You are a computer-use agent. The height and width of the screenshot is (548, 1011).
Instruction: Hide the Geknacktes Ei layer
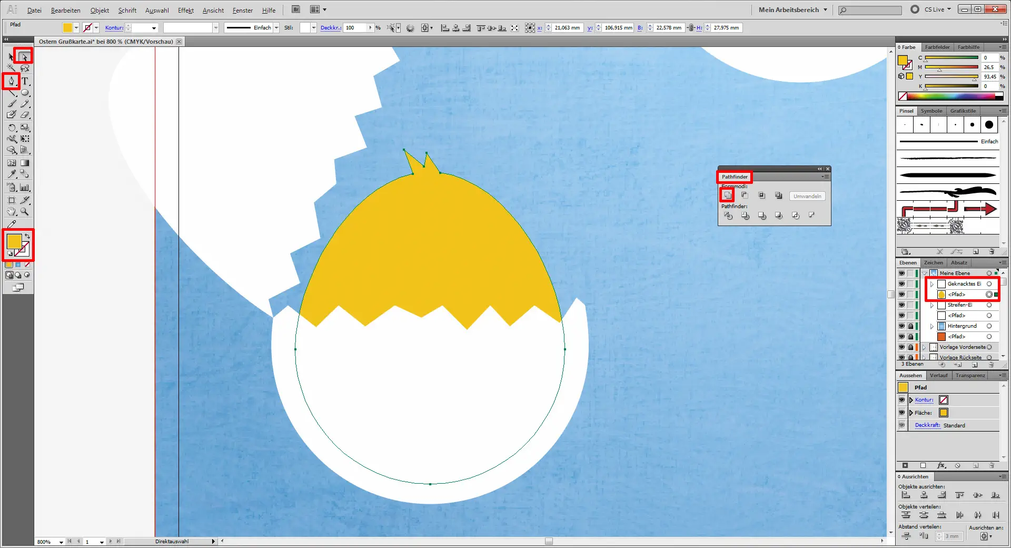pos(901,284)
